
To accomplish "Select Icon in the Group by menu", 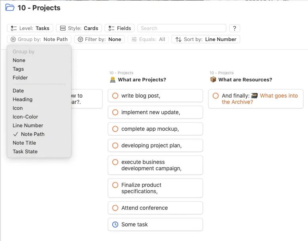I will coord(39,108).
